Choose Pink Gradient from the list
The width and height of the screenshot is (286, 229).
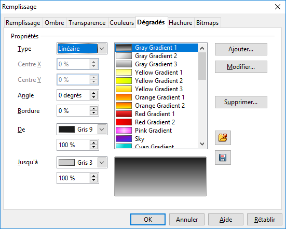point(157,131)
